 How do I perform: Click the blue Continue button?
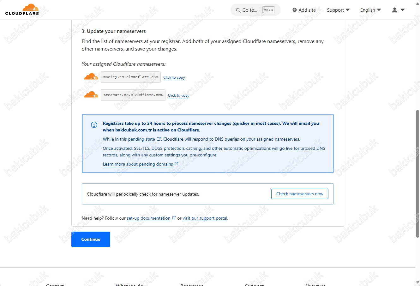pos(91,239)
